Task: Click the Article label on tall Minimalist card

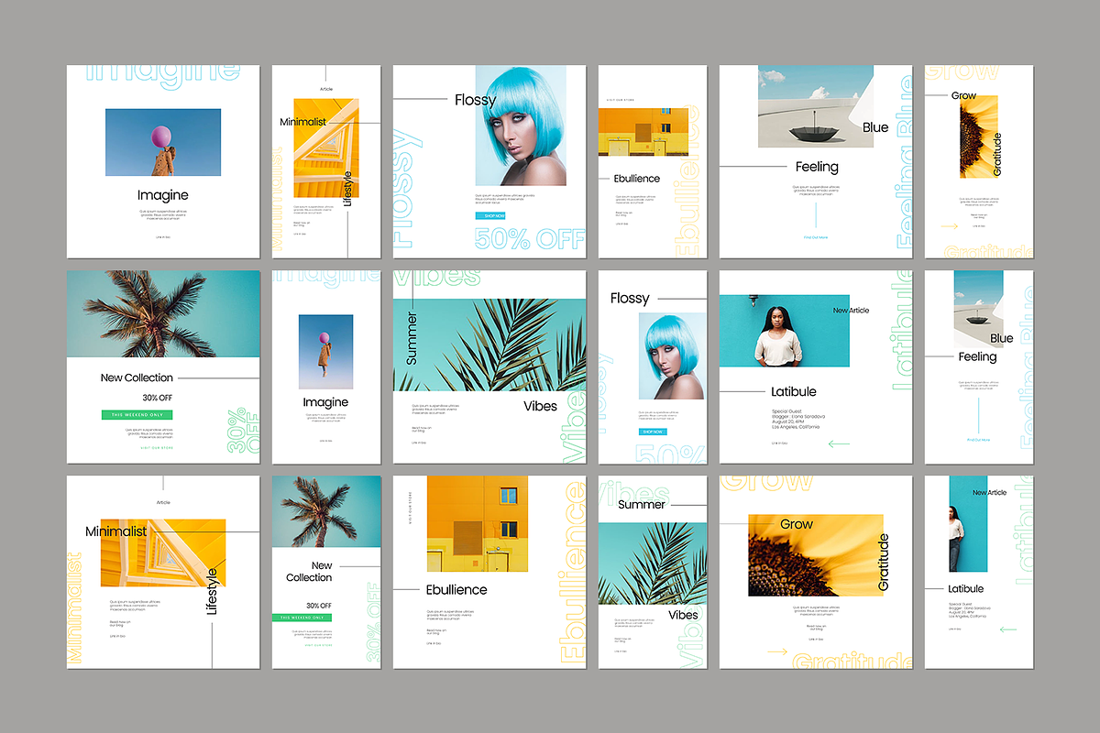Action: (326, 90)
